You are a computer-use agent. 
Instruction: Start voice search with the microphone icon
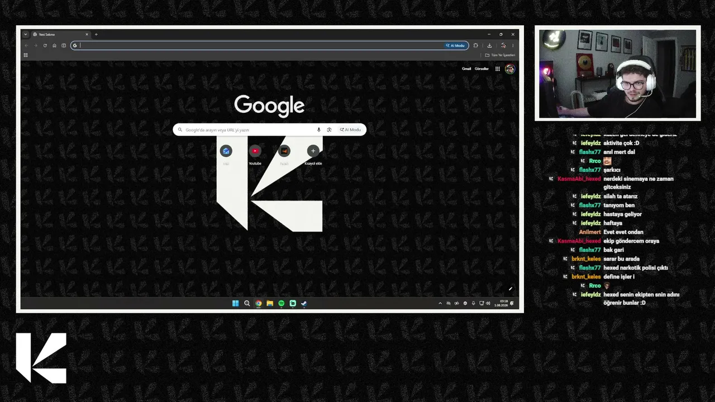click(319, 130)
